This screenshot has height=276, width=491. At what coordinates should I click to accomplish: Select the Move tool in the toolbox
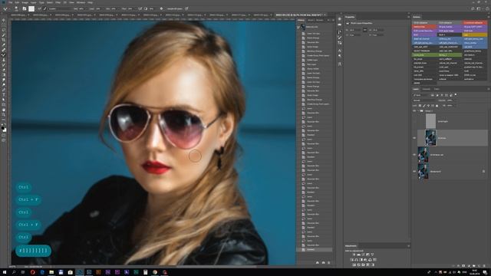[x=3, y=20]
